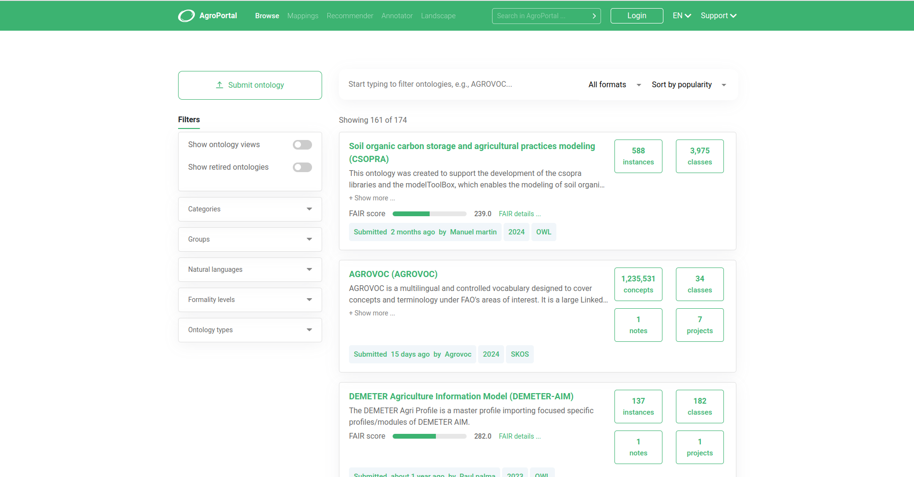Click the 2024 tag on AGROVOC
Screen dimensions: 914x477
pyautogui.click(x=491, y=354)
